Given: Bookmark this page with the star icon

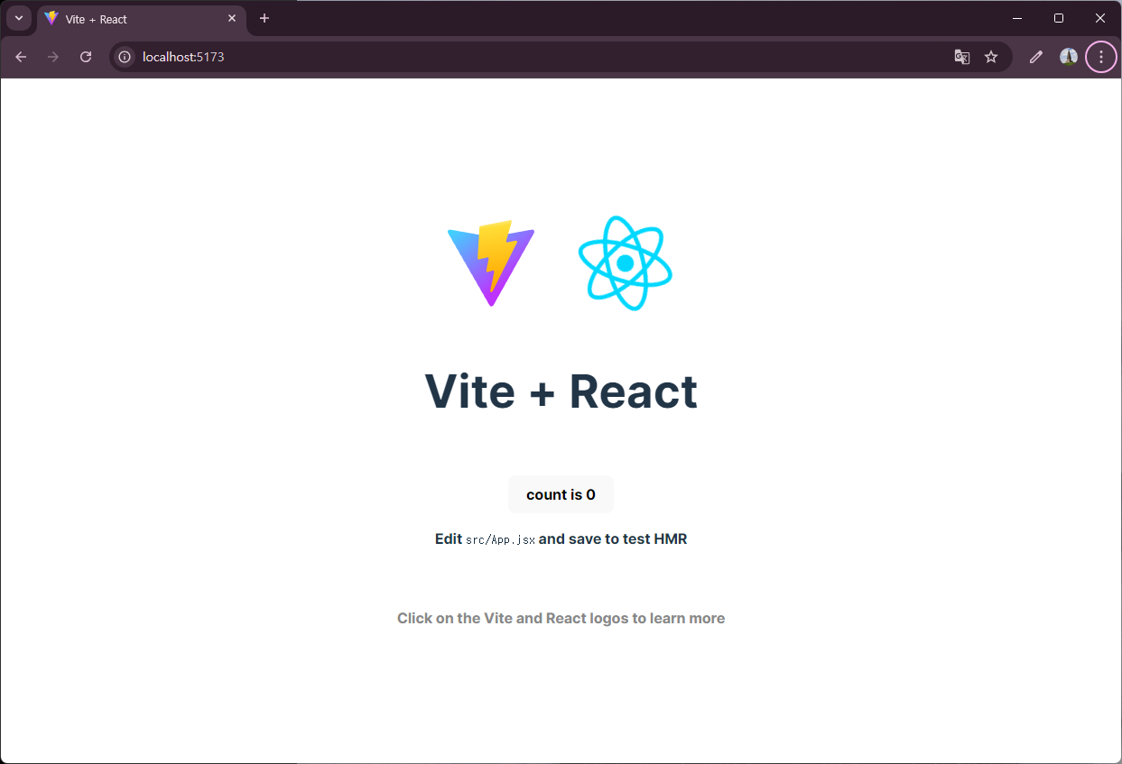Looking at the screenshot, I should pyautogui.click(x=991, y=57).
